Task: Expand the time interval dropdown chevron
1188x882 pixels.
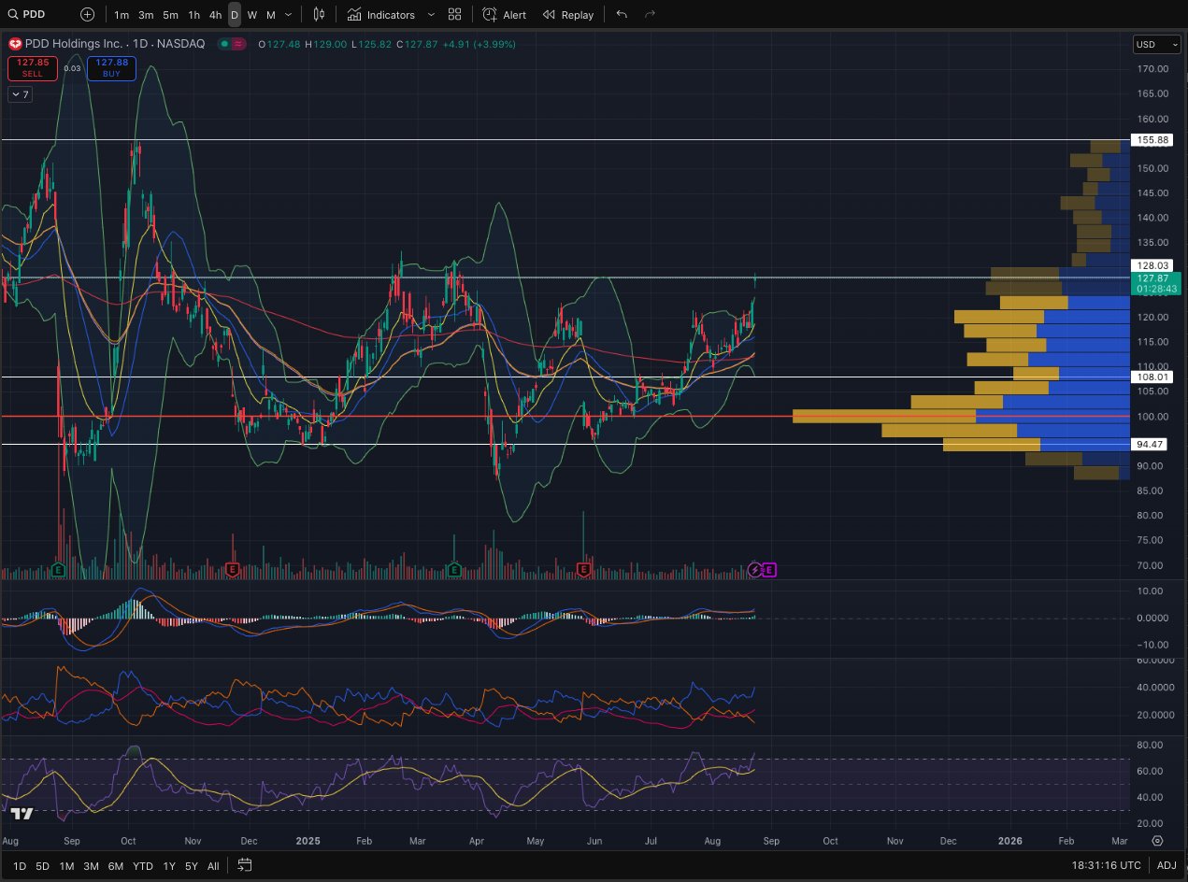Action: coord(288,15)
